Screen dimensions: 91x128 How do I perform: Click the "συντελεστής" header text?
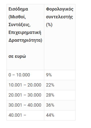(x=59, y=17)
